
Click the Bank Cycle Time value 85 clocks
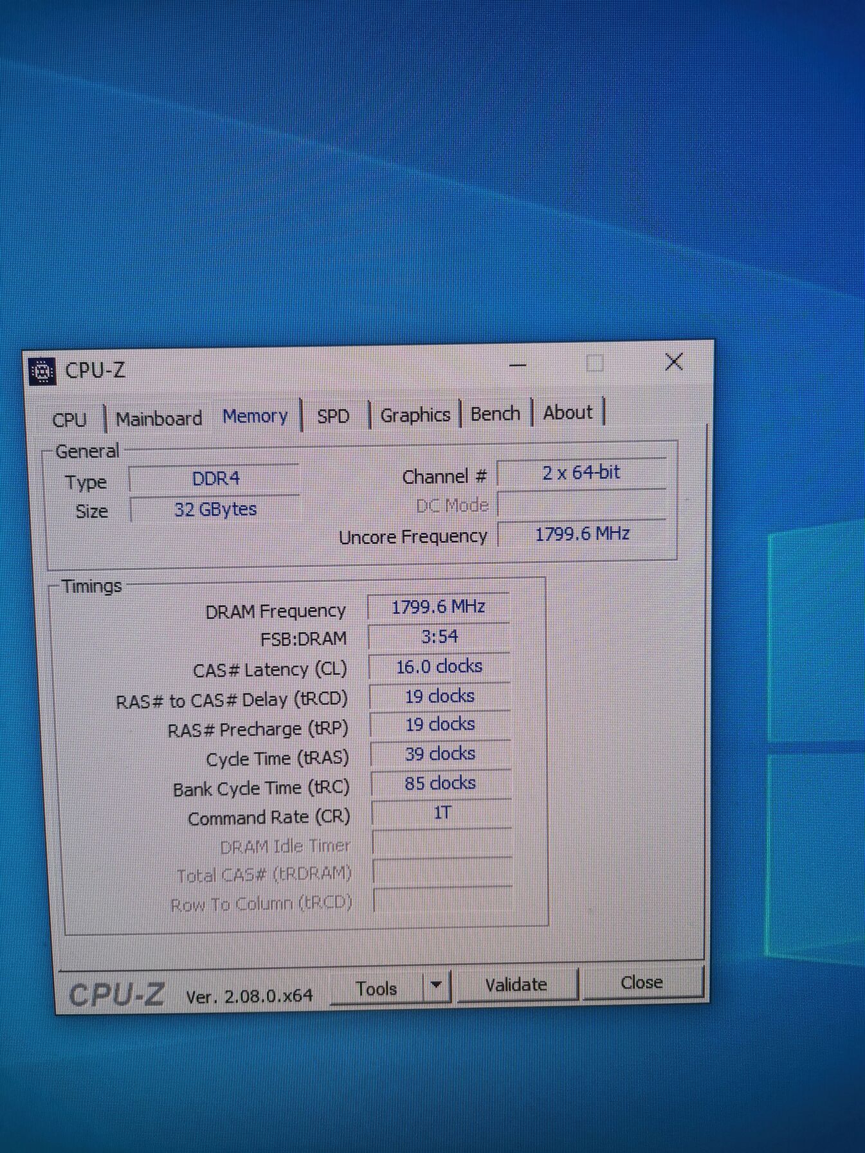441,783
